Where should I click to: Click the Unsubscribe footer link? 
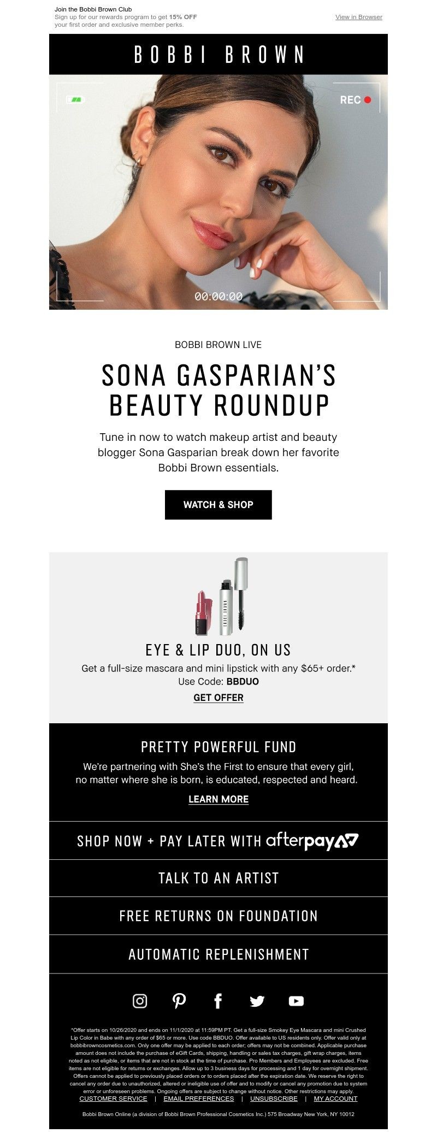[x=274, y=1099]
